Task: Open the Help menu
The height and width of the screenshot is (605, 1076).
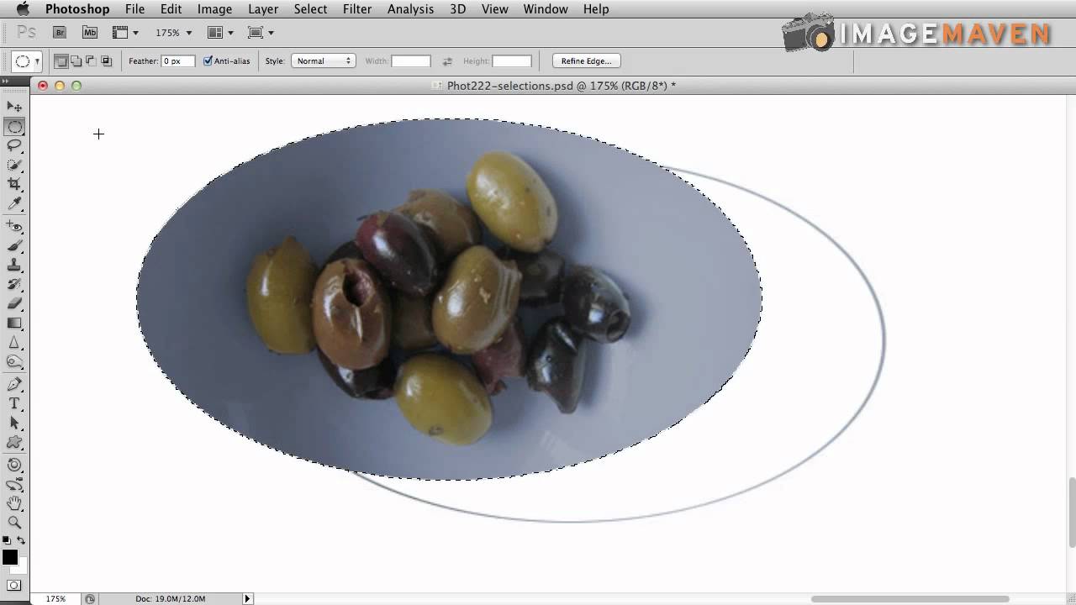Action: [x=596, y=9]
